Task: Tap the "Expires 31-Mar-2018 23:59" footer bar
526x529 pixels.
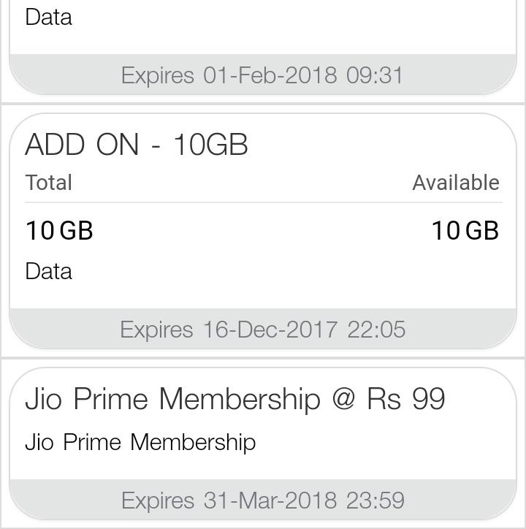Action: (x=262, y=501)
